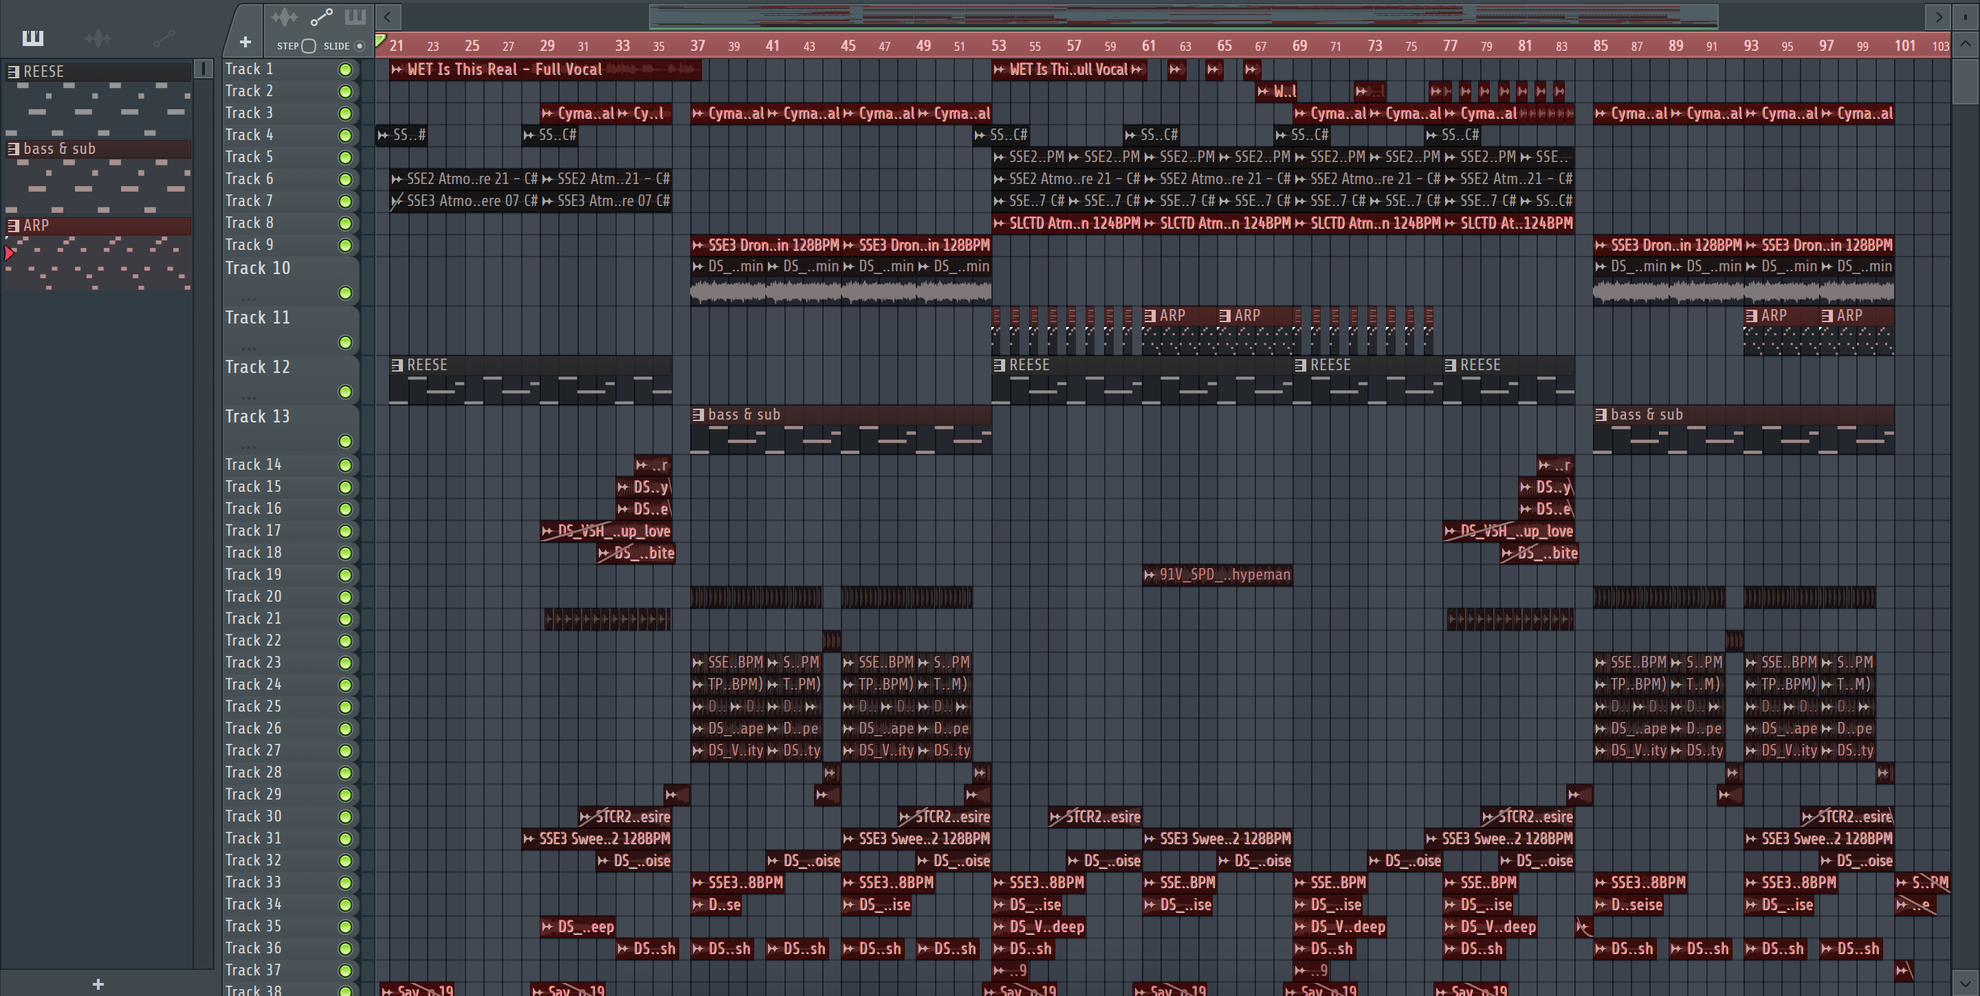Screen dimensions: 1980x996
Task: Show automation clips in the picker panel
Action: click(x=164, y=38)
